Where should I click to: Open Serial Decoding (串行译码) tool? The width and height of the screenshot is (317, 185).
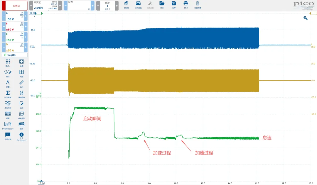(8, 104)
